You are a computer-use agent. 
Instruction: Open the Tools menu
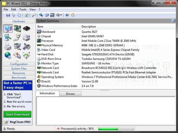(23, 10)
